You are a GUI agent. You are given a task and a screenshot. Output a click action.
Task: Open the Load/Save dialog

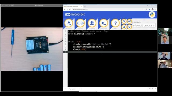point(92,23)
